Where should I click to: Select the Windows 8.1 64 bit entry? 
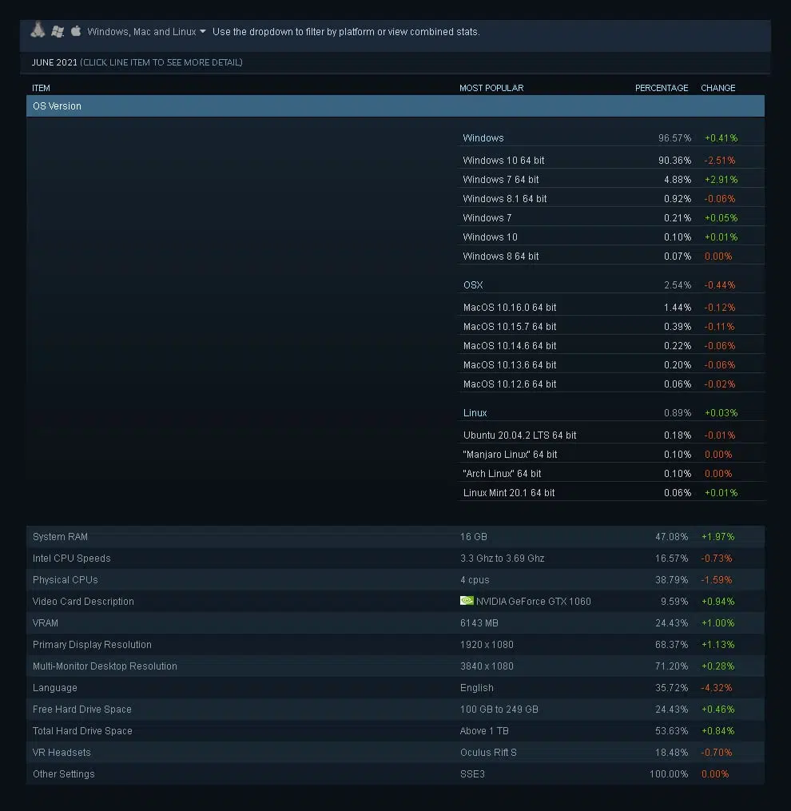[x=505, y=199]
